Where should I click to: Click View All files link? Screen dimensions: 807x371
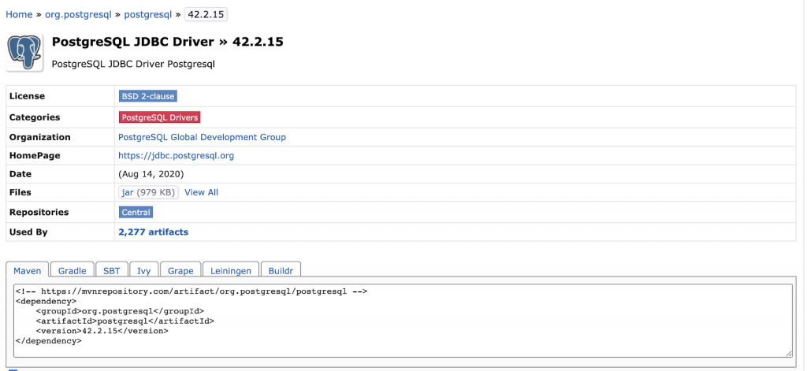coord(201,192)
